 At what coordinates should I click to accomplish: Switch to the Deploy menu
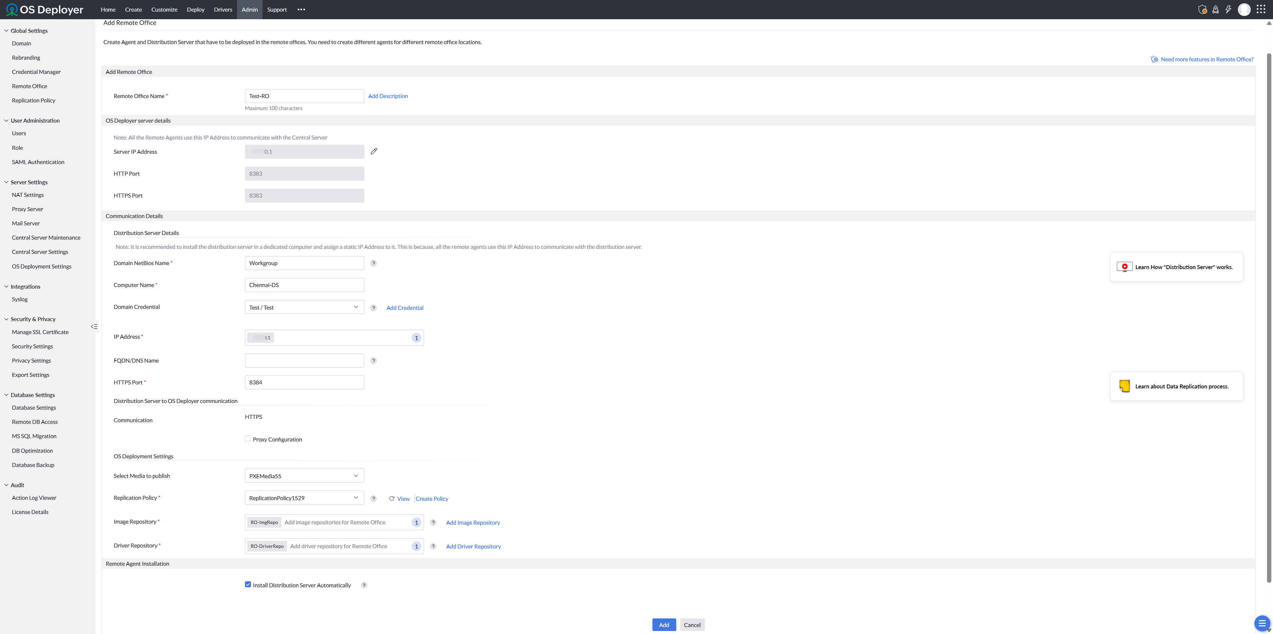point(196,9)
